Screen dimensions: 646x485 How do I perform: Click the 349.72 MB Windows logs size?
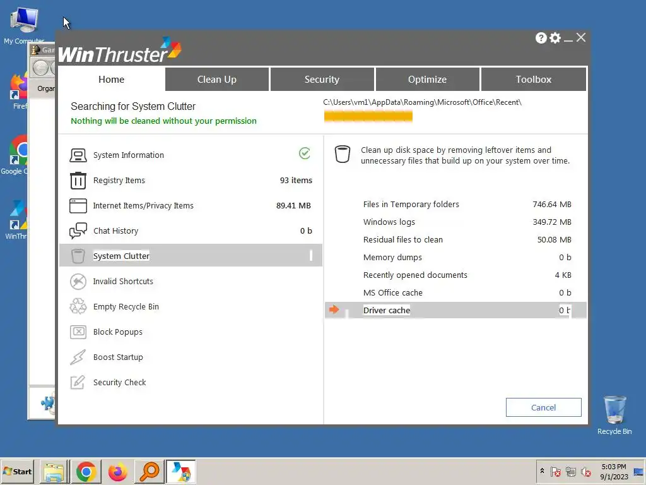pos(551,222)
